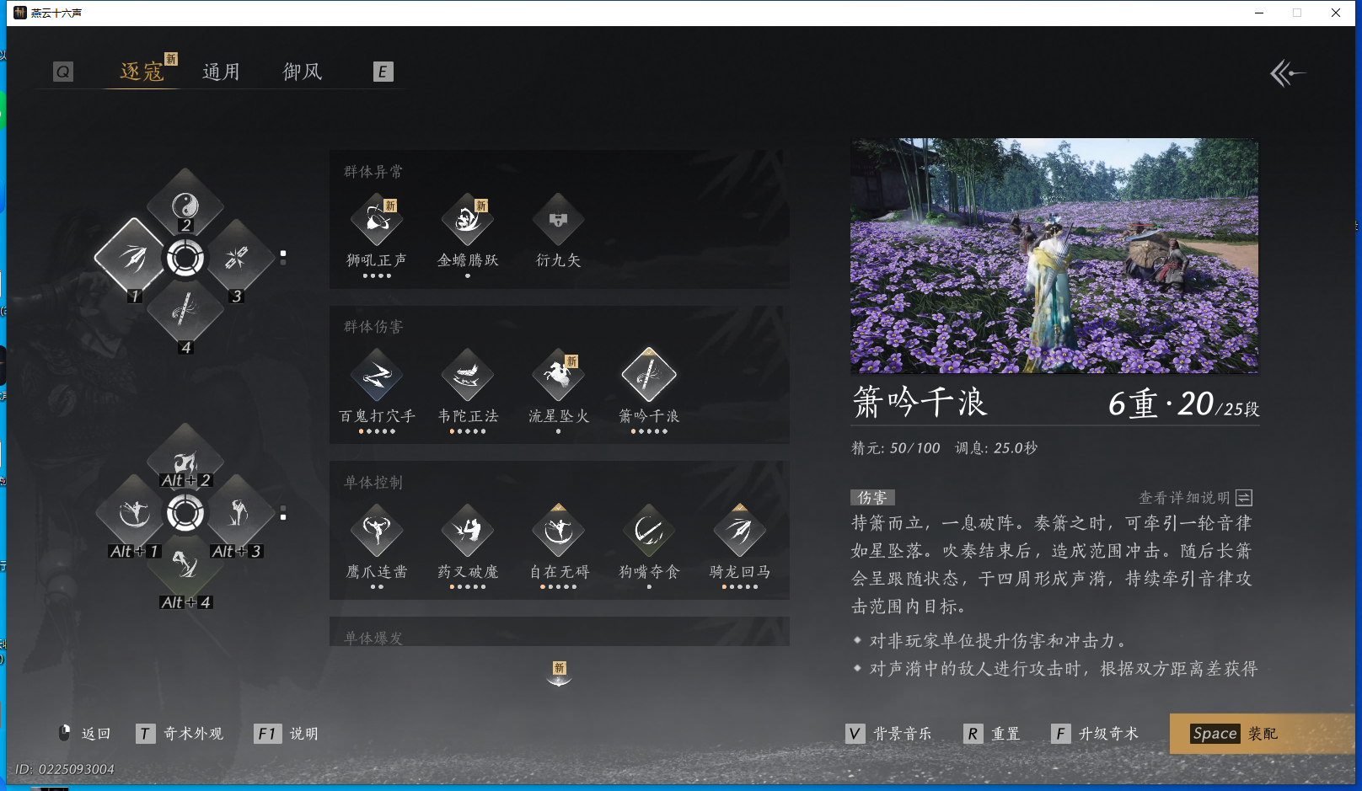Screen dimensions: 1362x791
Task: Switch to the 御风 tab
Action: (301, 71)
